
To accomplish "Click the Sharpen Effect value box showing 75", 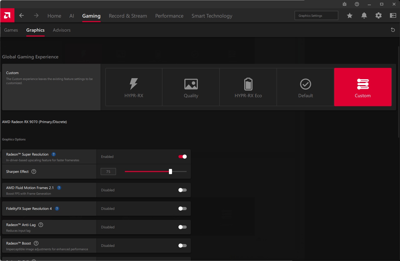I will 108,172.
